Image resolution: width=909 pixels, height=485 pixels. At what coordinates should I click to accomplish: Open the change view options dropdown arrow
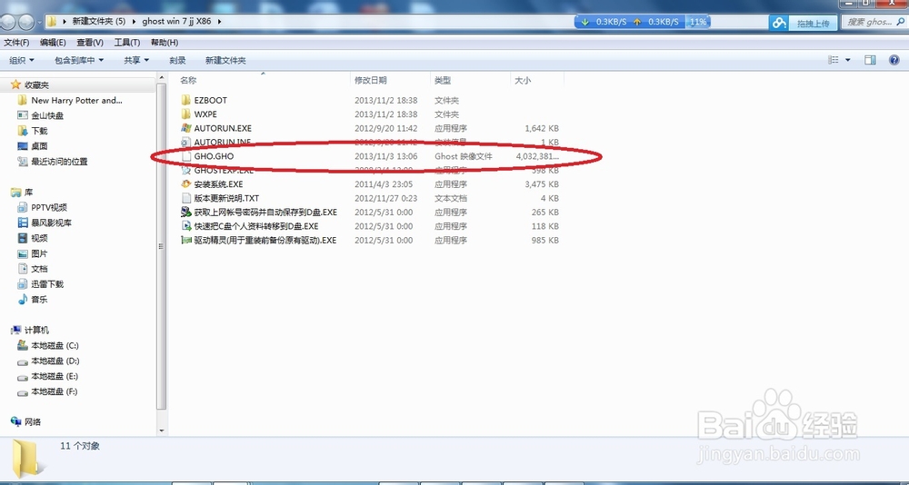pos(847,60)
